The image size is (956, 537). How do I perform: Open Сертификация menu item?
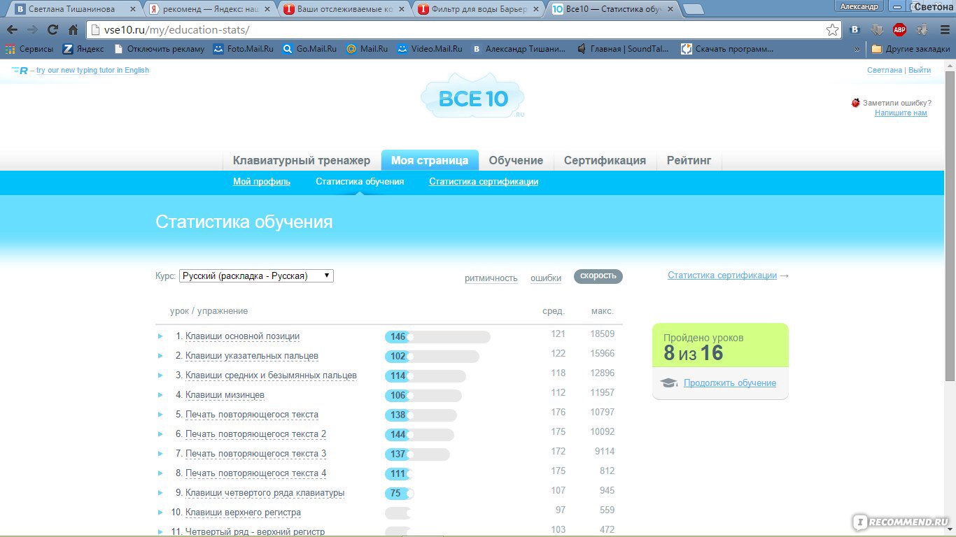605,160
